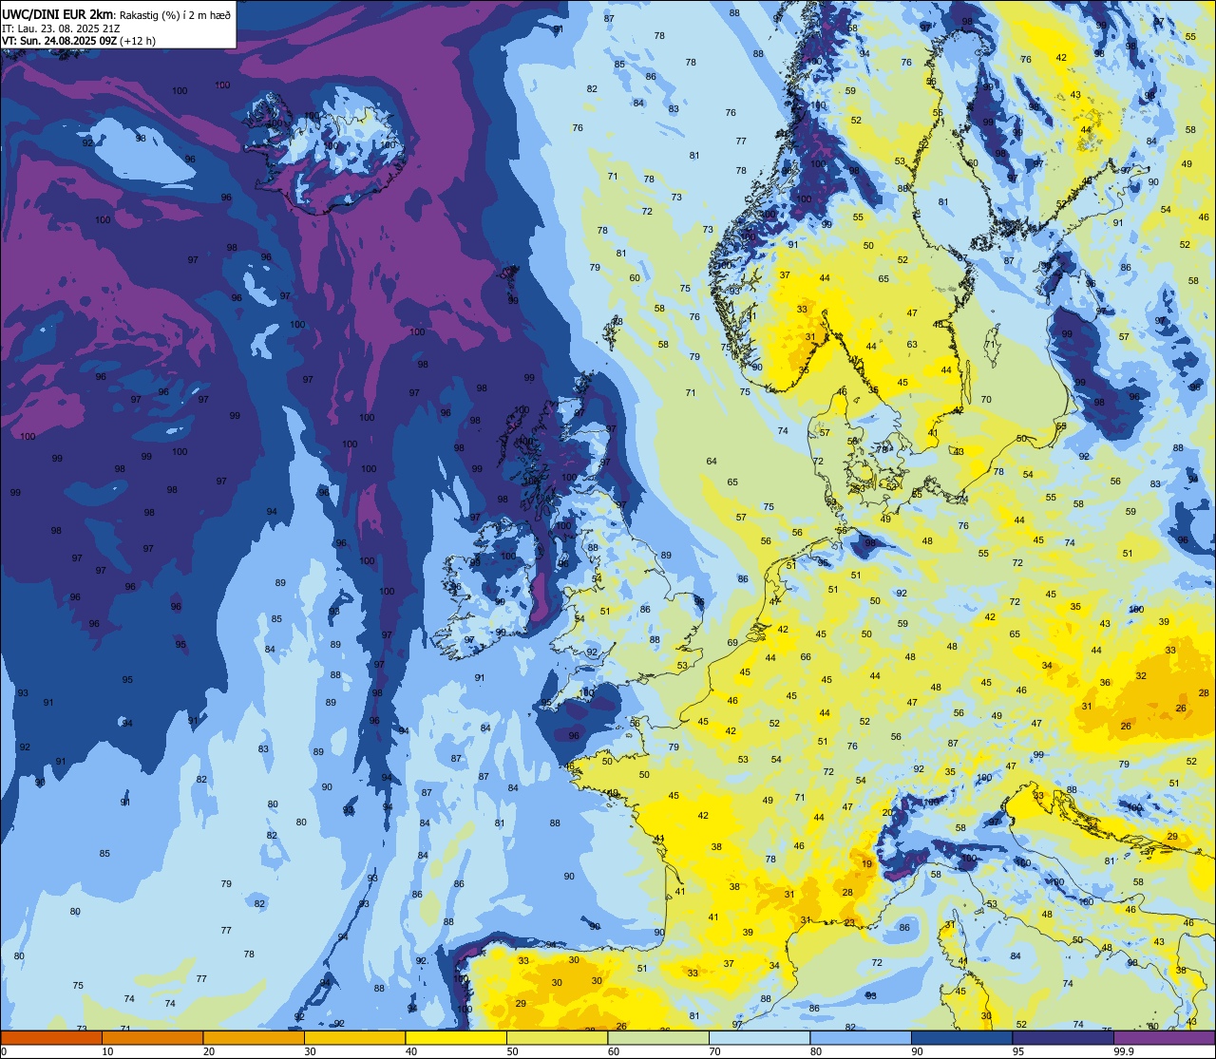1216x1059 pixels.
Task: Click the dark indigo 95–99.9 legend swatch
Action: 1063,1038
